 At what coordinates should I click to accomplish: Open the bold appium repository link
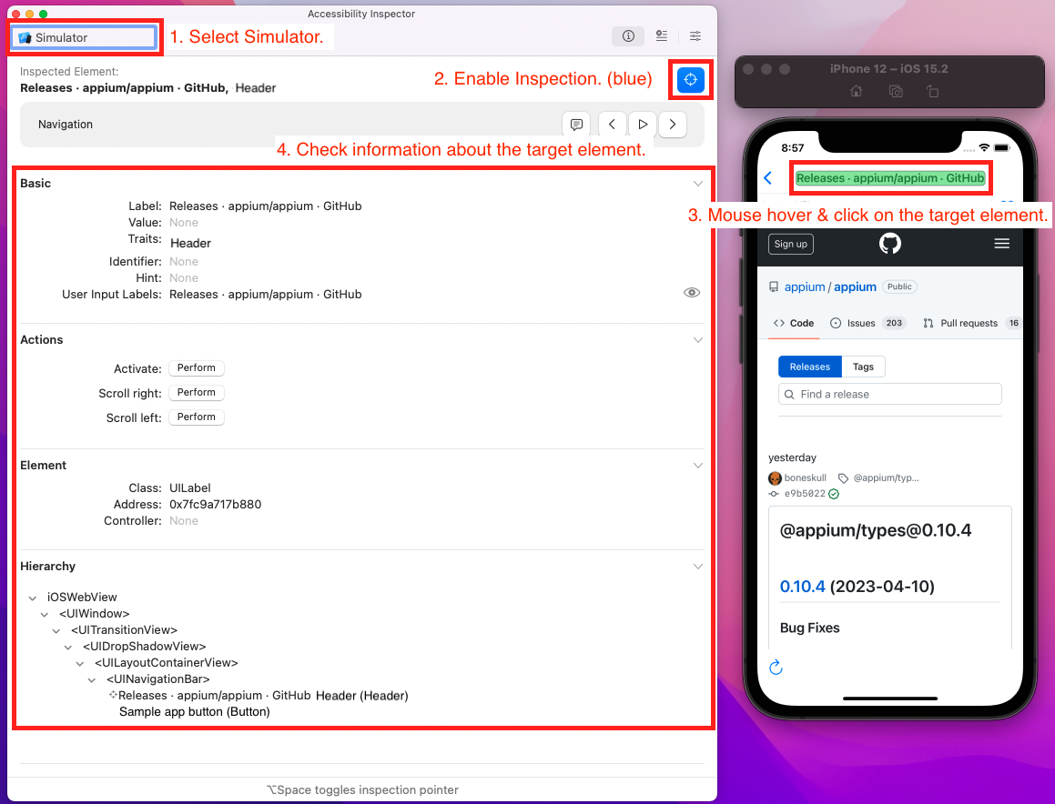[855, 287]
